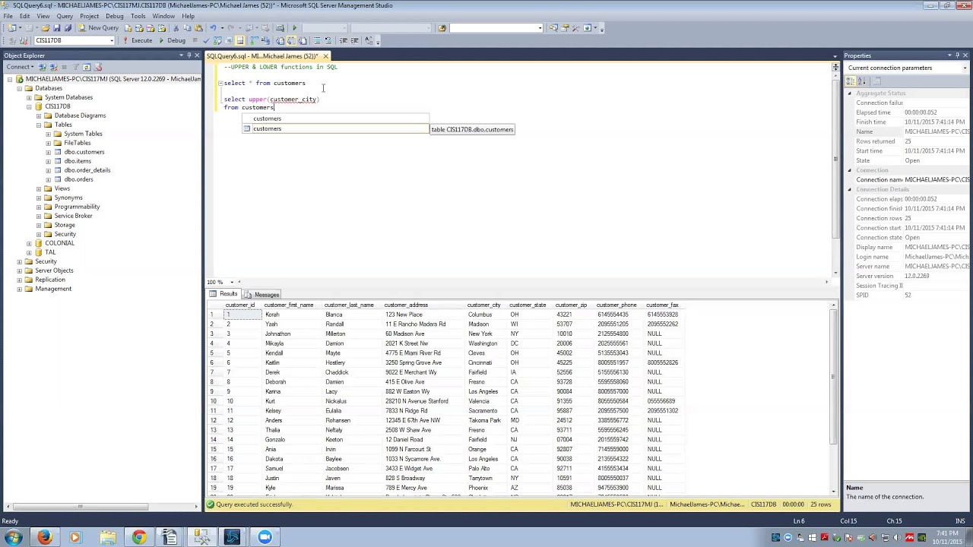The height and width of the screenshot is (547, 973).
Task: Click the Open File folder icon
Action: coord(46,28)
